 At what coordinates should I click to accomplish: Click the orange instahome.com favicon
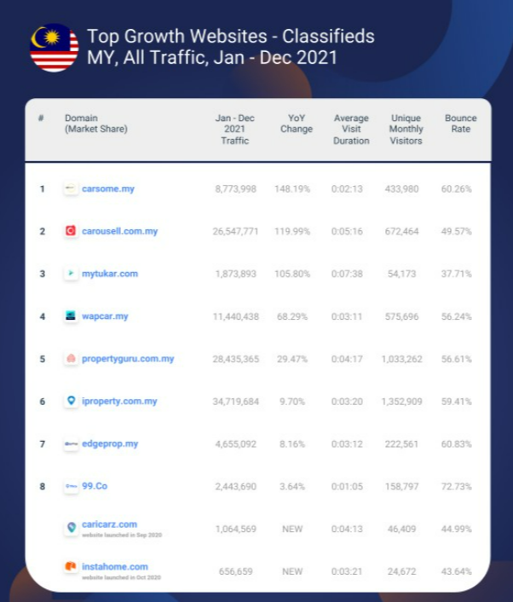click(x=71, y=567)
